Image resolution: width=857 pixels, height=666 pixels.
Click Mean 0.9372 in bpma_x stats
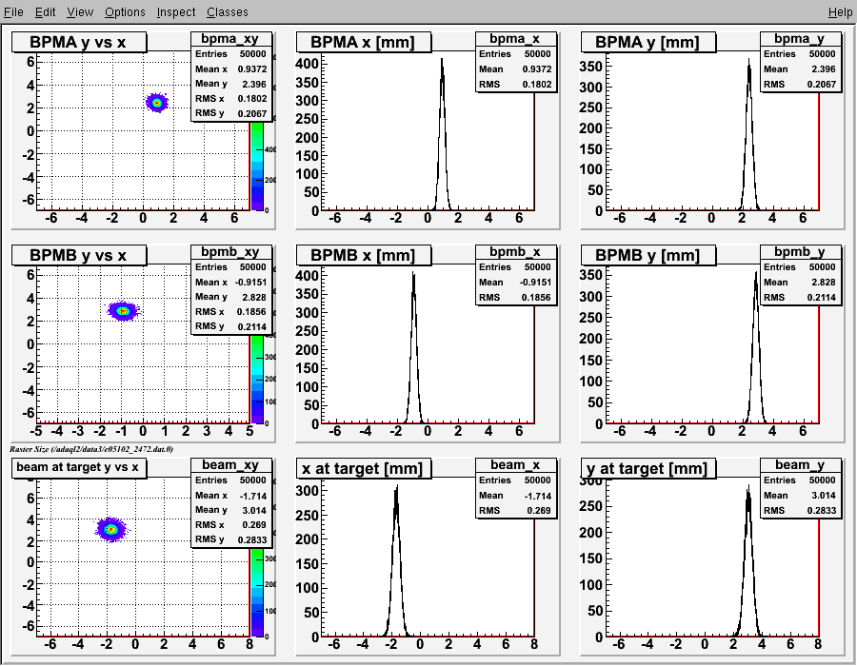[x=515, y=69]
